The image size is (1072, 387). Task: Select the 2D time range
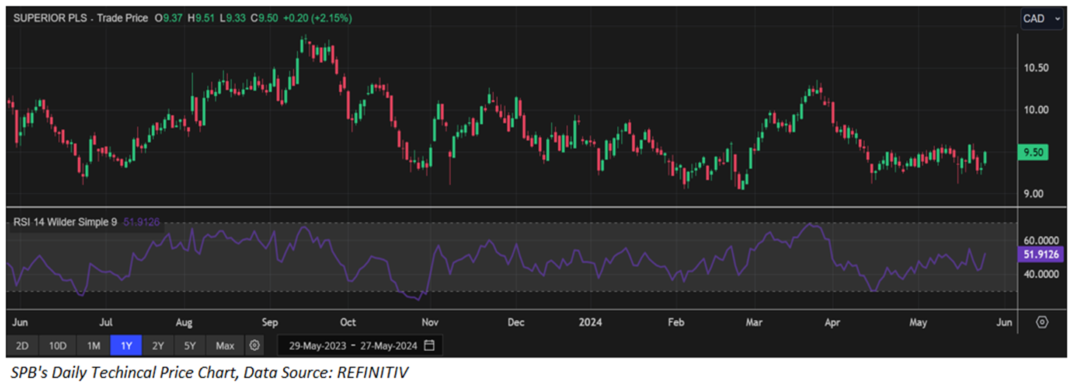tap(22, 345)
